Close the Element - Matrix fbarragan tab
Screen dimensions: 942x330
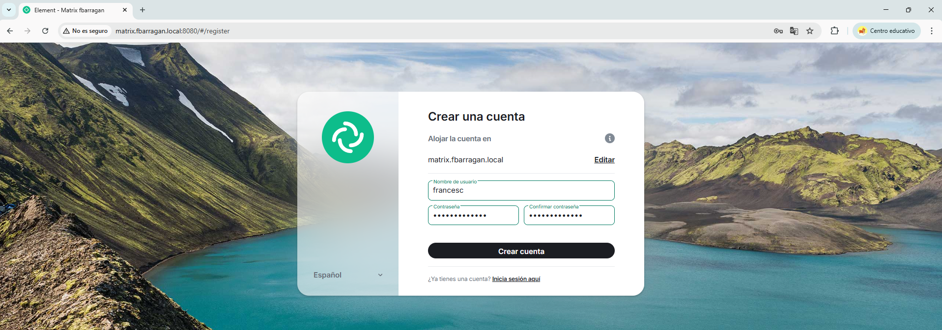[x=125, y=10]
